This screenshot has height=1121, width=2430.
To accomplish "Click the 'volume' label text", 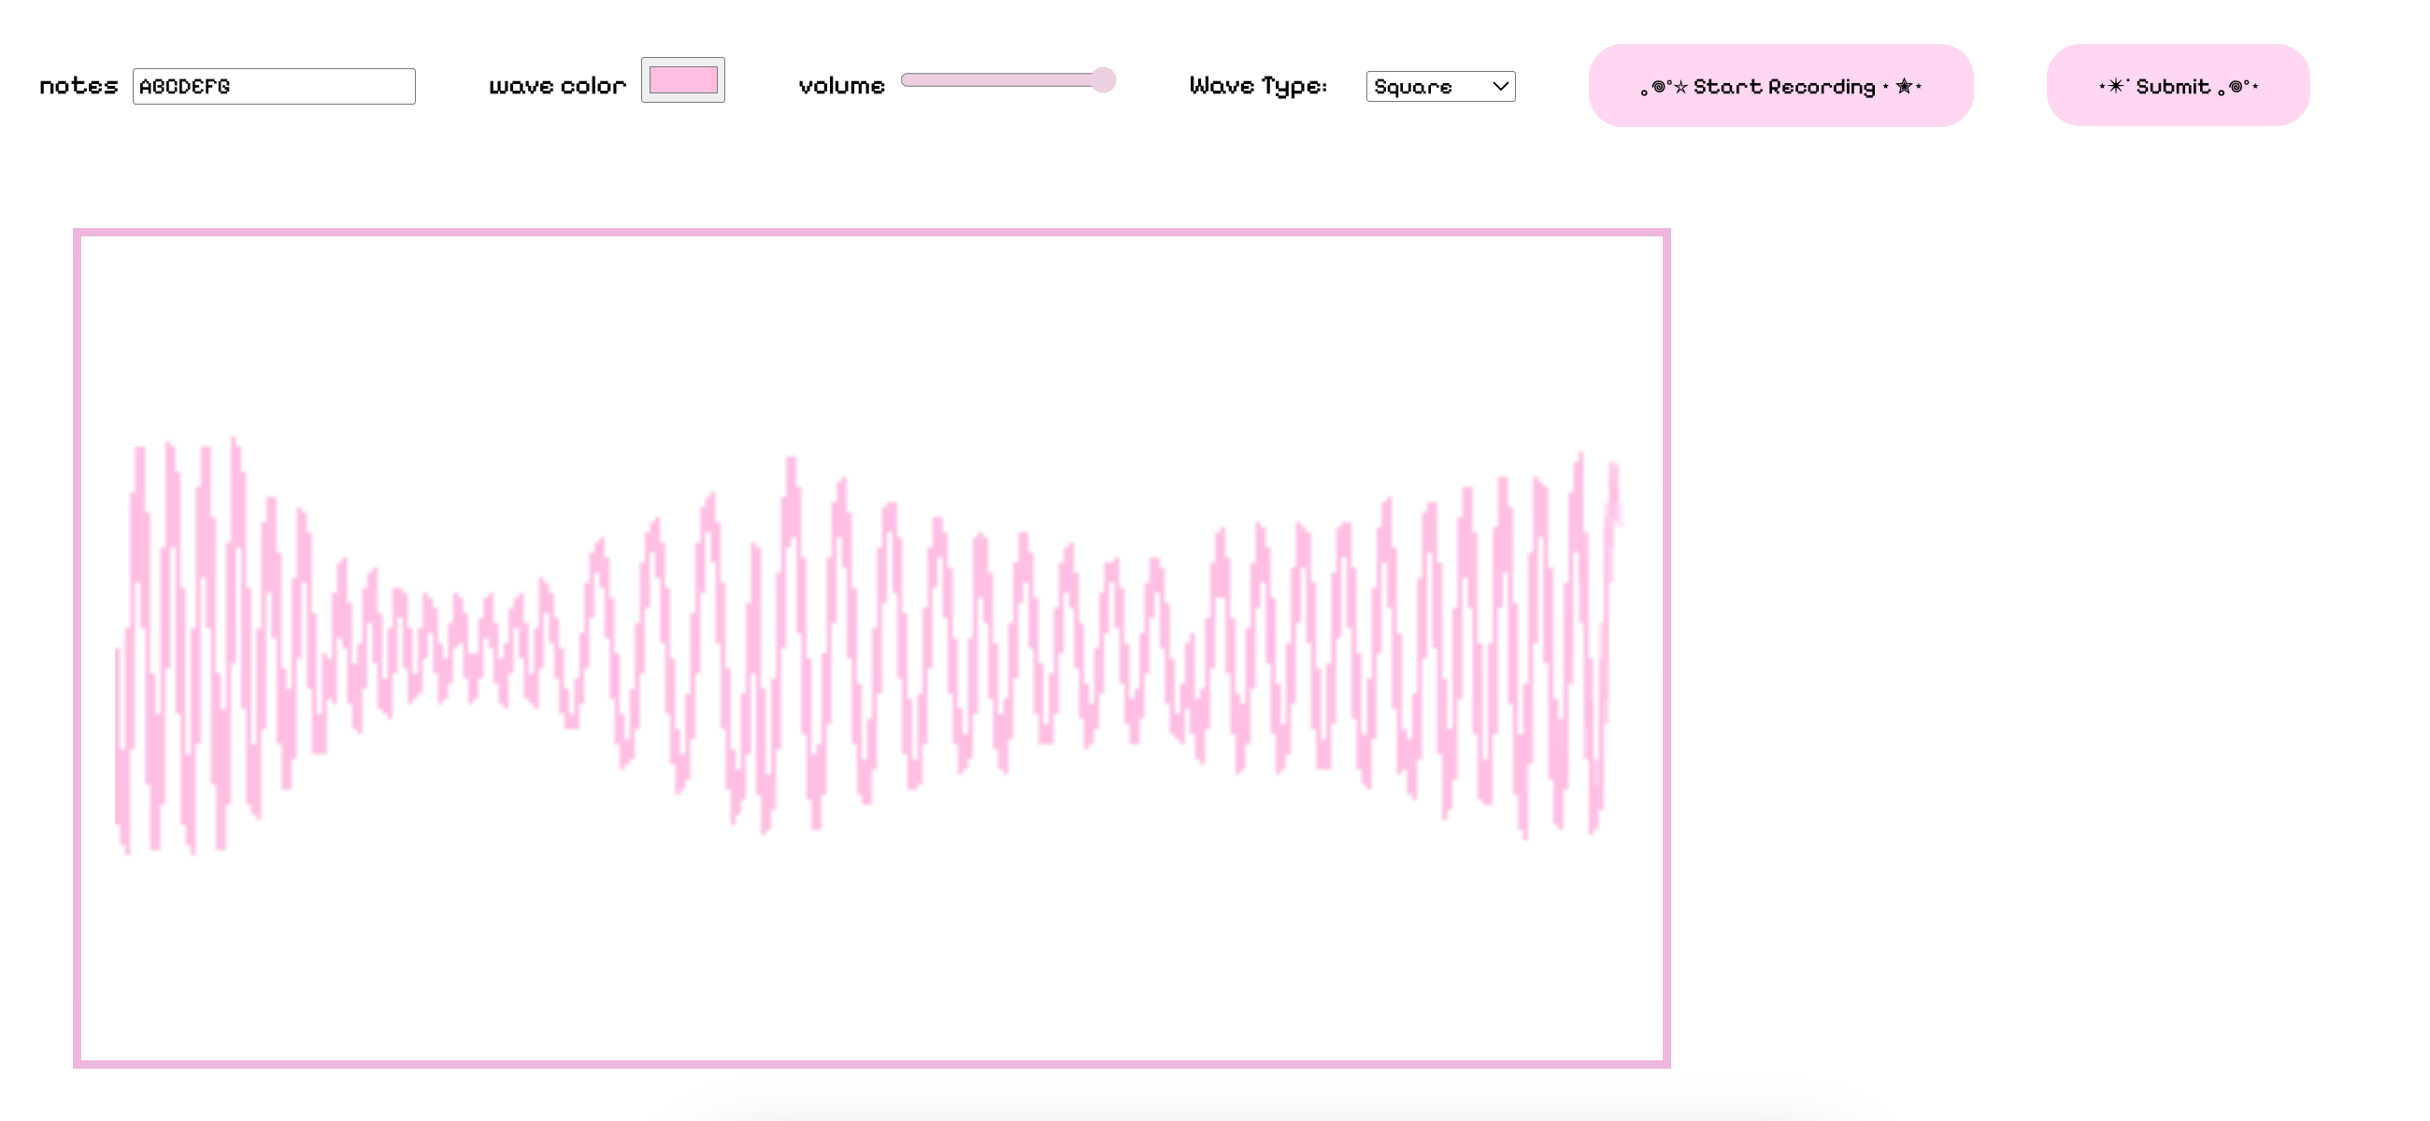I will coord(840,86).
